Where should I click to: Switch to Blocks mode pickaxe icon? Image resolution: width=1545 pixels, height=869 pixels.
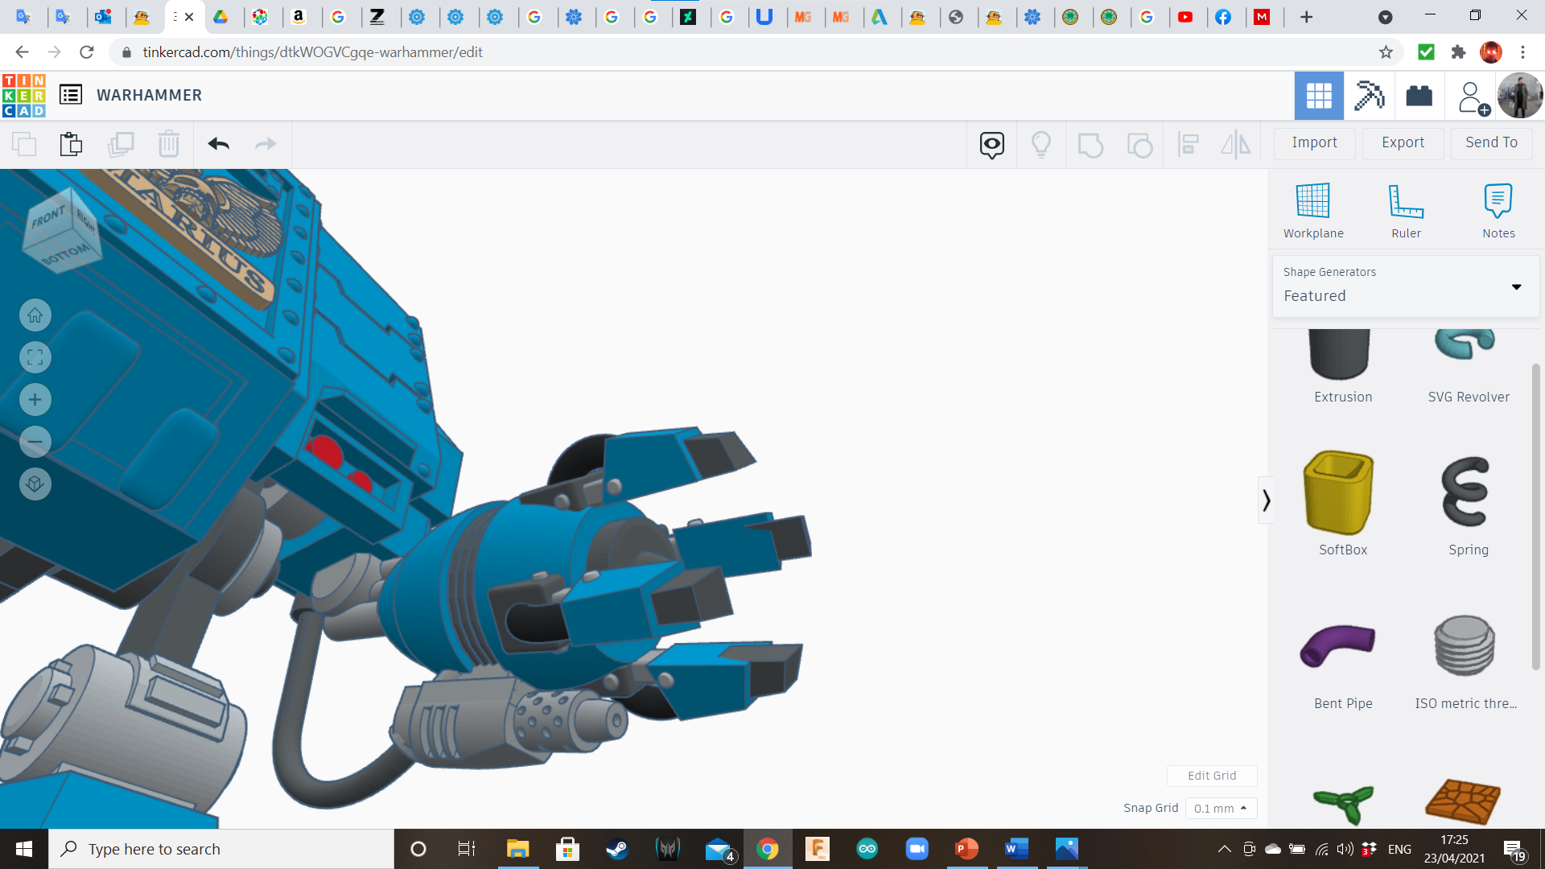pos(1369,96)
